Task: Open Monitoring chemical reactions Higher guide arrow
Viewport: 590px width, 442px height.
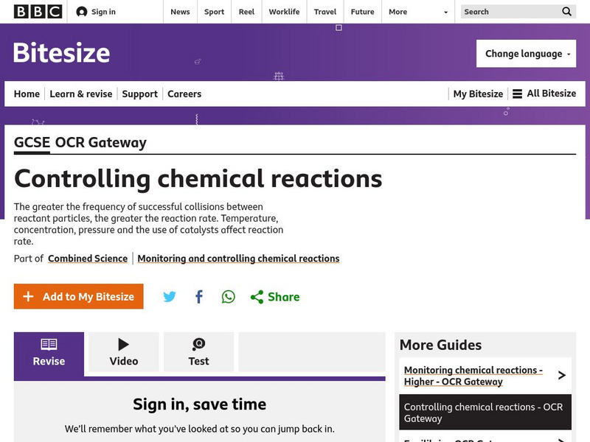Action: pos(561,376)
